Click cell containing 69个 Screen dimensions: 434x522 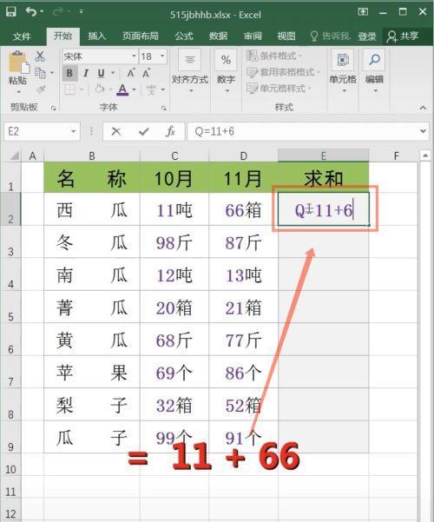coord(174,373)
